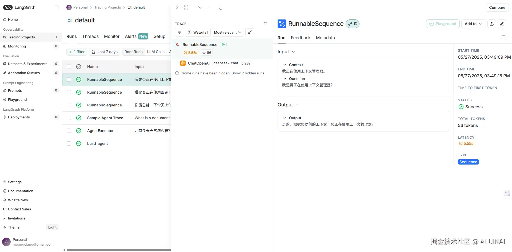The image size is (512, 252).
Task: Open the Personal account avatar
Action: click(6, 242)
